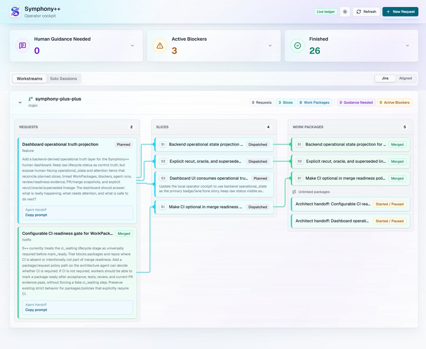Click the 0 Guidance Needed chip
Screen dimensions: 426x349
point(356,103)
